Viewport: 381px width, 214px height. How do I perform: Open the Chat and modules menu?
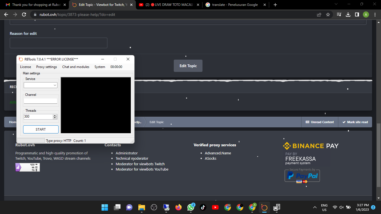pos(76,67)
